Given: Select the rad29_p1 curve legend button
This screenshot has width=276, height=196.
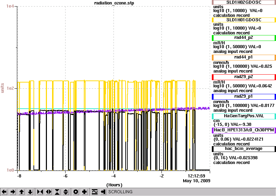Looking at the screenshot, I should pos(244,97).
